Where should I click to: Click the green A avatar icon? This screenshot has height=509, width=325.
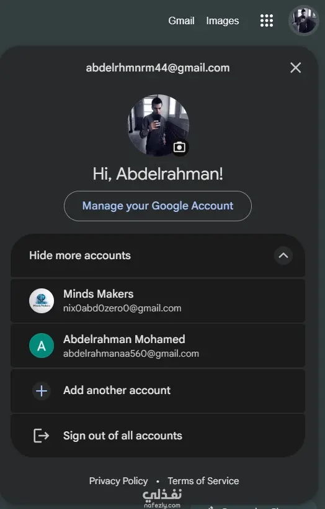point(42,346)
